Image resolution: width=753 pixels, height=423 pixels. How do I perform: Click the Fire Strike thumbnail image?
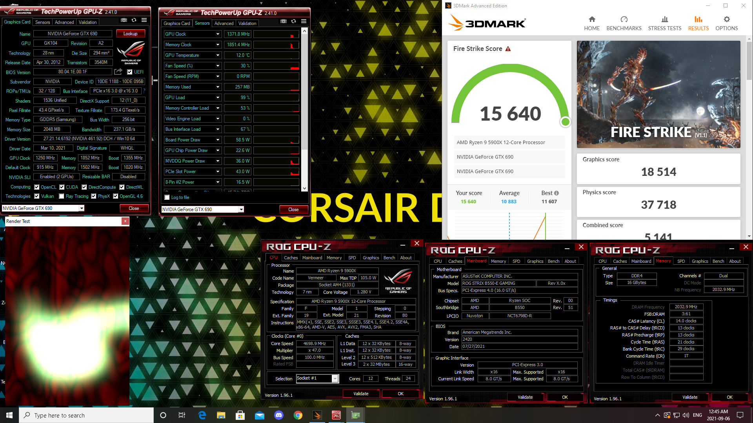point(658,94)
